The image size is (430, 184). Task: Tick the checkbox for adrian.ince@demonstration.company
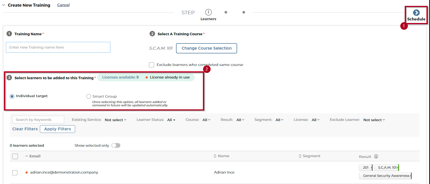15,172
